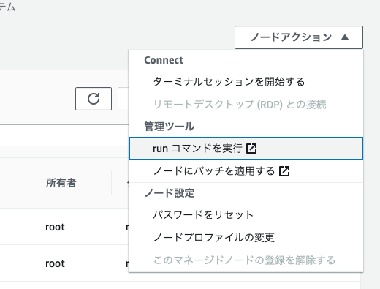This screenshot has height=289, width=380.
Task: Click the refresh icon button
Action: point(94,99)
